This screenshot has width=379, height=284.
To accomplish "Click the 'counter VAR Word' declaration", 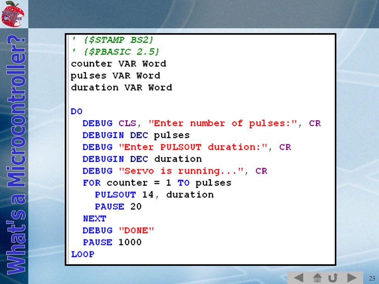I will tap(118, 64).
